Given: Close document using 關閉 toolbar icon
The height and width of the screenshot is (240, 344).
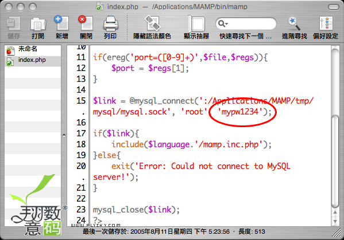Looking at the screenshot, I should (86, 23).
